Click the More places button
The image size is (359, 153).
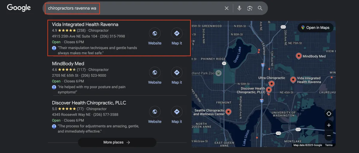point(117,142)
